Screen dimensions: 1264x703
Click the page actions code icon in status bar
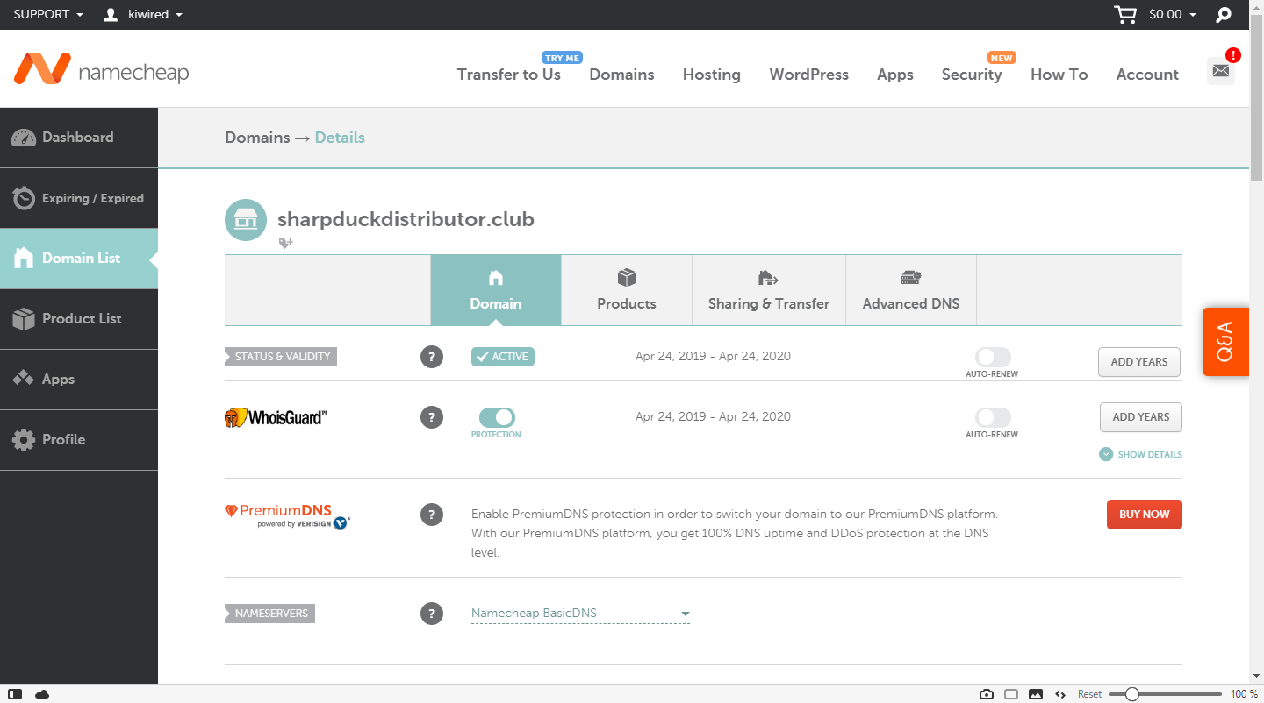1060,694
